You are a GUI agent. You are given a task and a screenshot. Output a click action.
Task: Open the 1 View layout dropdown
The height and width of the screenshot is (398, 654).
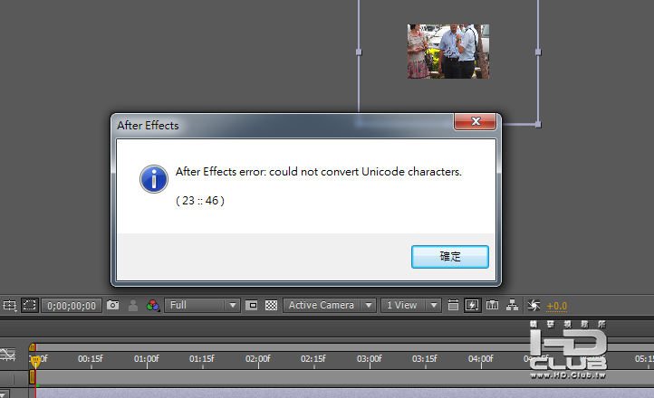411,305
